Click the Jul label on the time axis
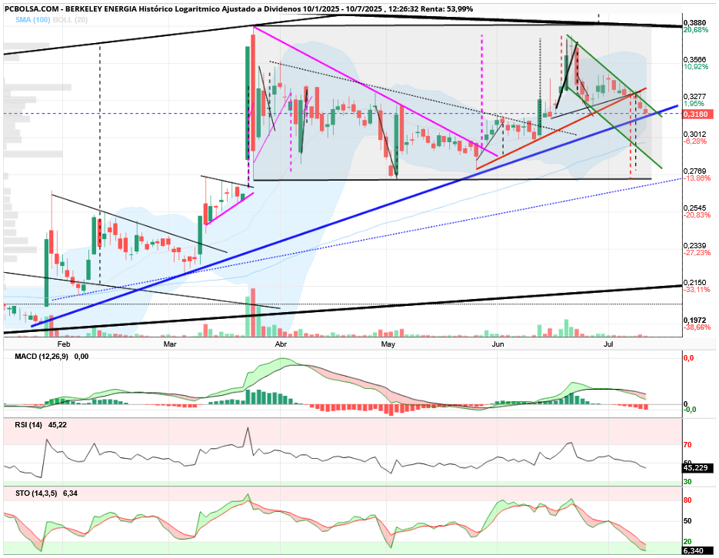 (x=608, y=344)
